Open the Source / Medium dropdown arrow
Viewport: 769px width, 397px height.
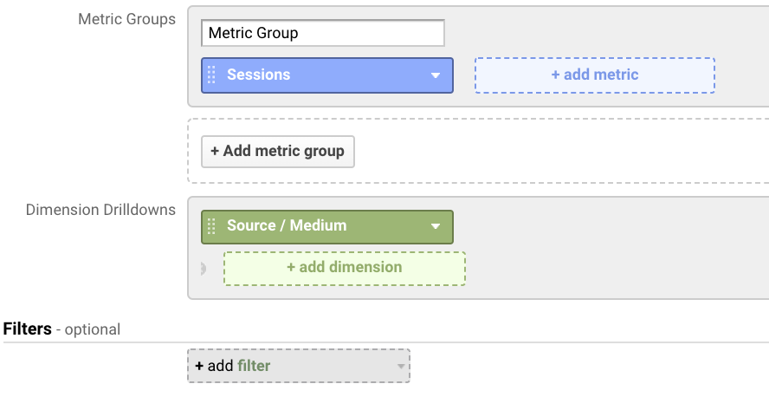(436, 226)
